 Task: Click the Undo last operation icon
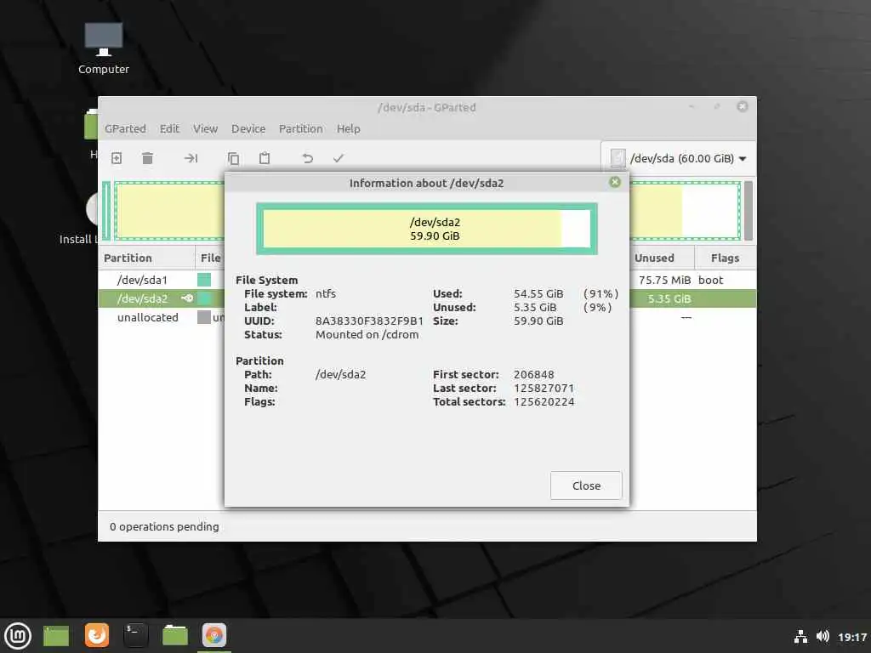click(x=307, y=158)
